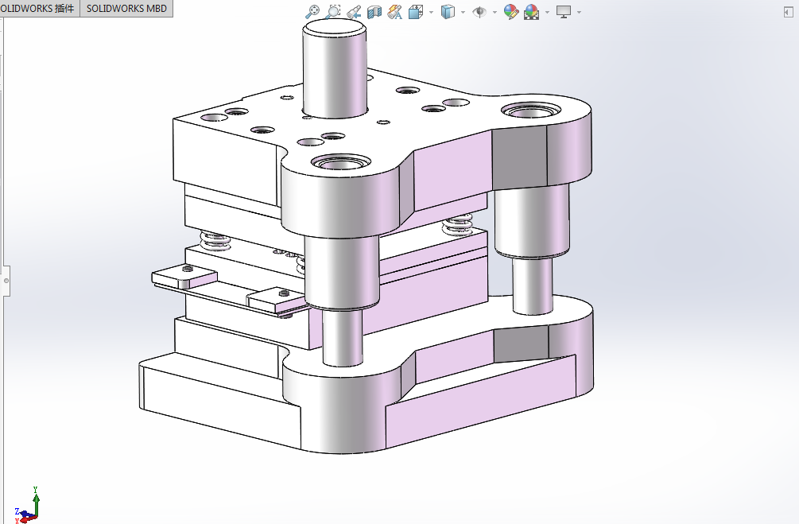Expand the View Orientation dropdown arrow
The image size is (799, 524).
(431, 12)
